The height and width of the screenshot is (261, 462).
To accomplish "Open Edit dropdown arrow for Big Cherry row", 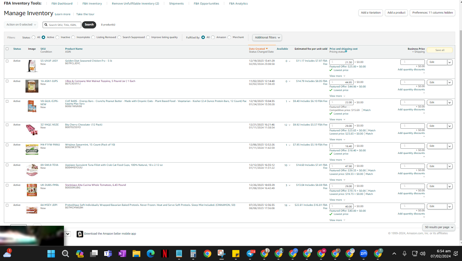I will [x=450, y=126].
